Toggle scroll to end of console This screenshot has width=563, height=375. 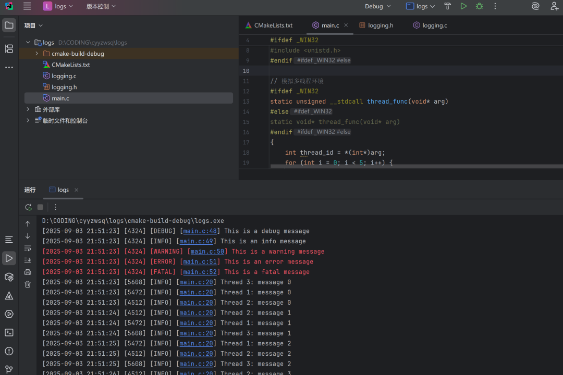tap(28, 260)
